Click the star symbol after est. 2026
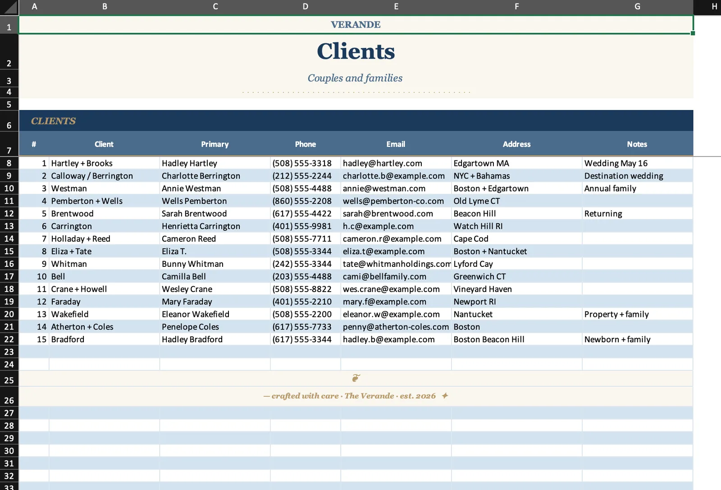 click(445, 396)
